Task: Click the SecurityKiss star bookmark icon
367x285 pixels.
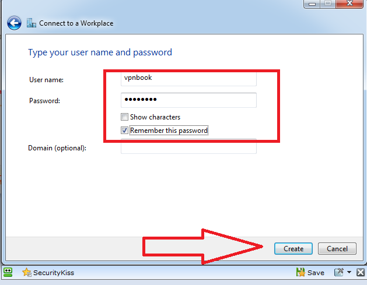Action: pyautogui.click(x=26, y=272)
